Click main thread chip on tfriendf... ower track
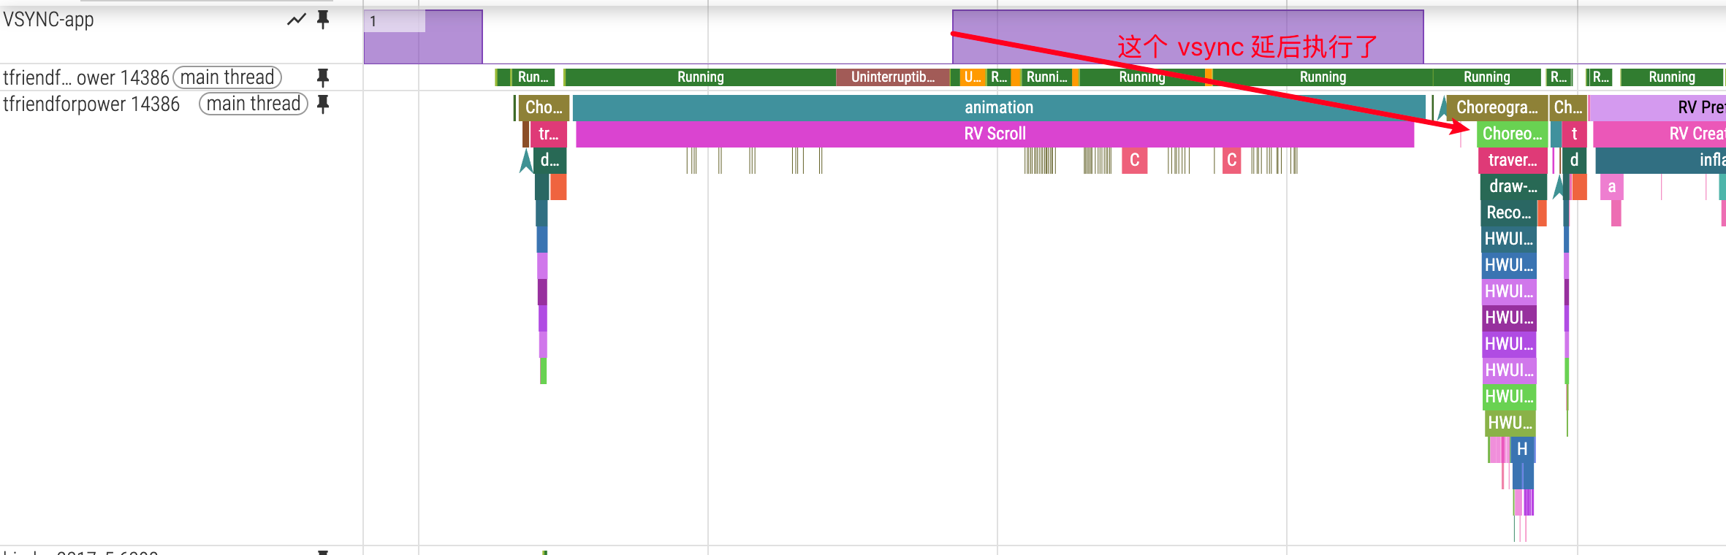The height and width of the screenshot is (555, 1726). click(227, 77)
